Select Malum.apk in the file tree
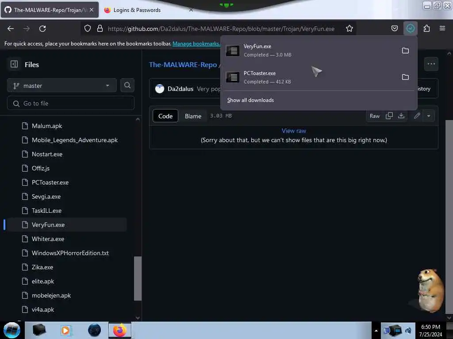 click(47, 126)
